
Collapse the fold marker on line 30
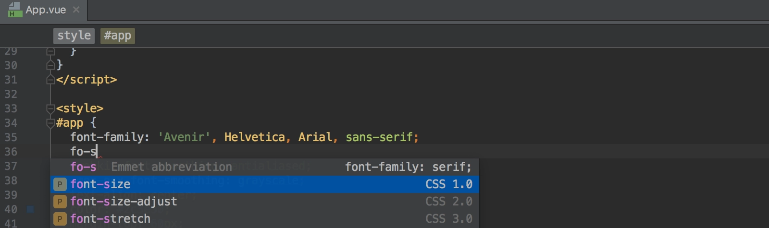[x=50, y=65]
